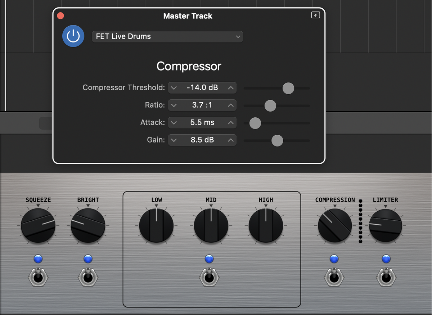The height and width of the screenshot is (315, 432).
Task: Click the down chevron to lower the Ratio
Action: pos(174,105)
